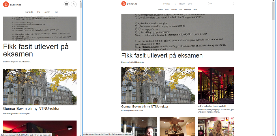
Task: Open NTNU building photo in right window
Action: [158, 85]
